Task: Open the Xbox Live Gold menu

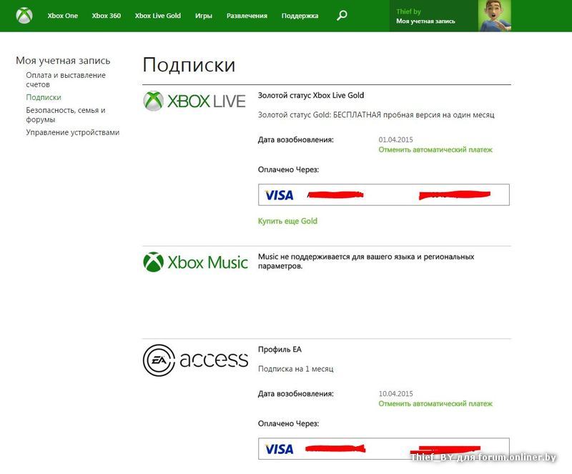Action: 157,16
